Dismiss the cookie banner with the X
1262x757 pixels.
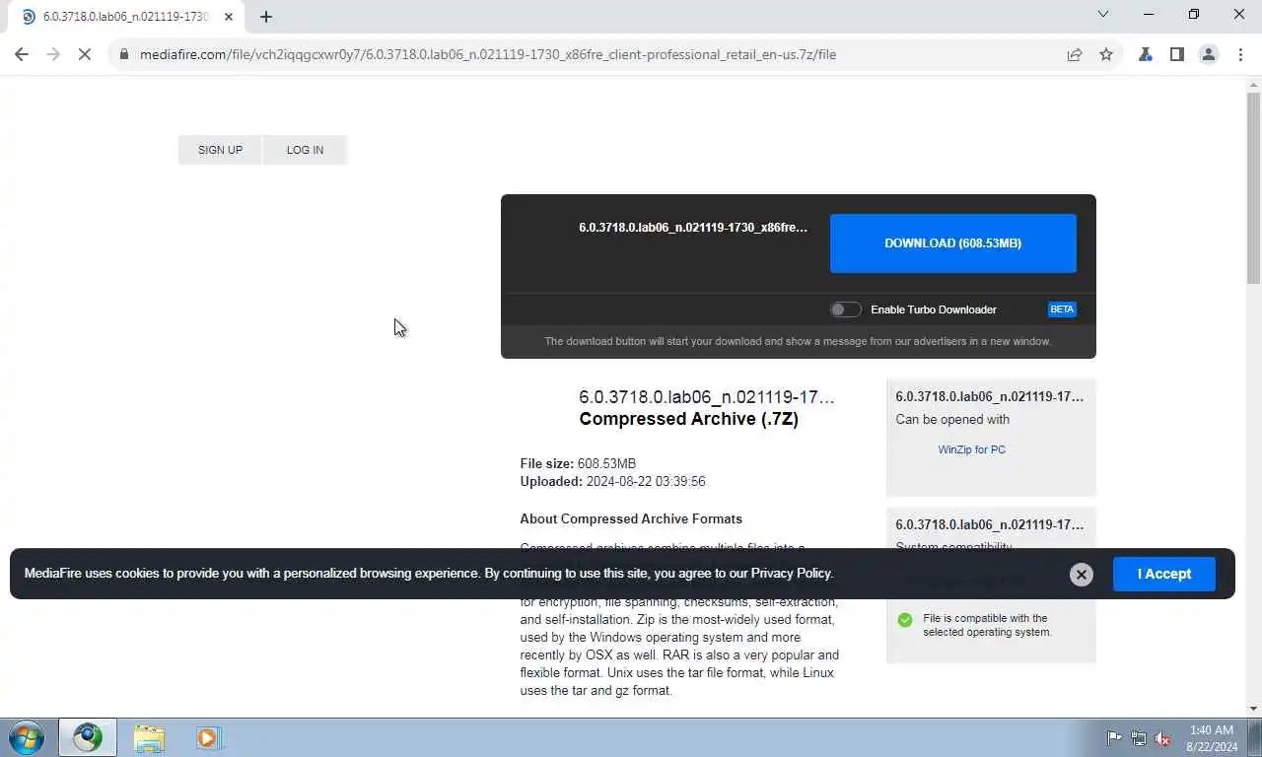pyautogui.click(x=1082, y=575)
